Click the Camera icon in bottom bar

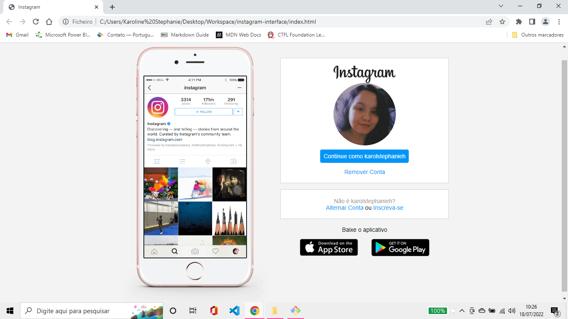click(195, 251)
